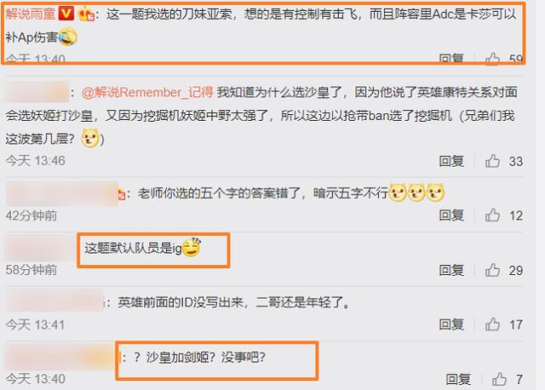Image resolution: width=545 pixels, height=390 pixels.
Task: Click the orange V verified badge
Action: click(x=66, y=14)
